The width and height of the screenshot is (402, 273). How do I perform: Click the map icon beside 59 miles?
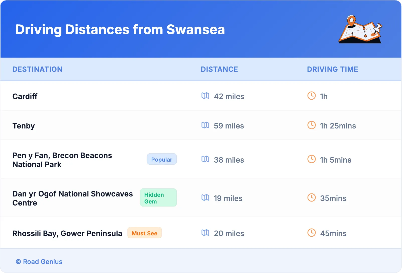(205, 125)
